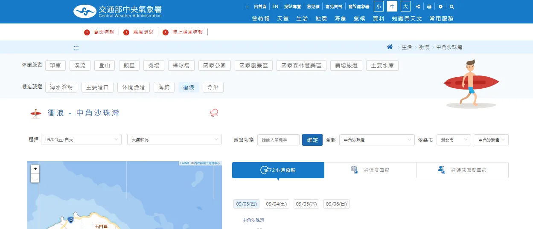
Task: Select the 衝浪 category chip
Action: 189,87
